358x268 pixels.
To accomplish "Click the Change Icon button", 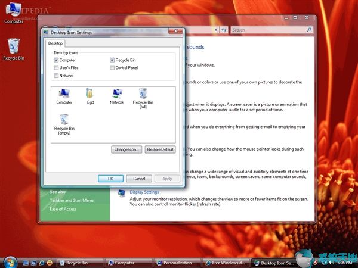I will pos(126,149).
